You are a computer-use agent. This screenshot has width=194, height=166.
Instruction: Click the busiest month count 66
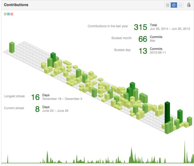[x=143, y=39]
